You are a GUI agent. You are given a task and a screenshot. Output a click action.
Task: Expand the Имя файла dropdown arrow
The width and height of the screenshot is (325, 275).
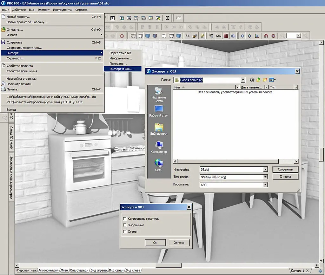click(265, 170)
